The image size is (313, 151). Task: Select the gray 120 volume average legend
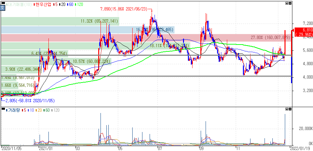coord(56,110)
